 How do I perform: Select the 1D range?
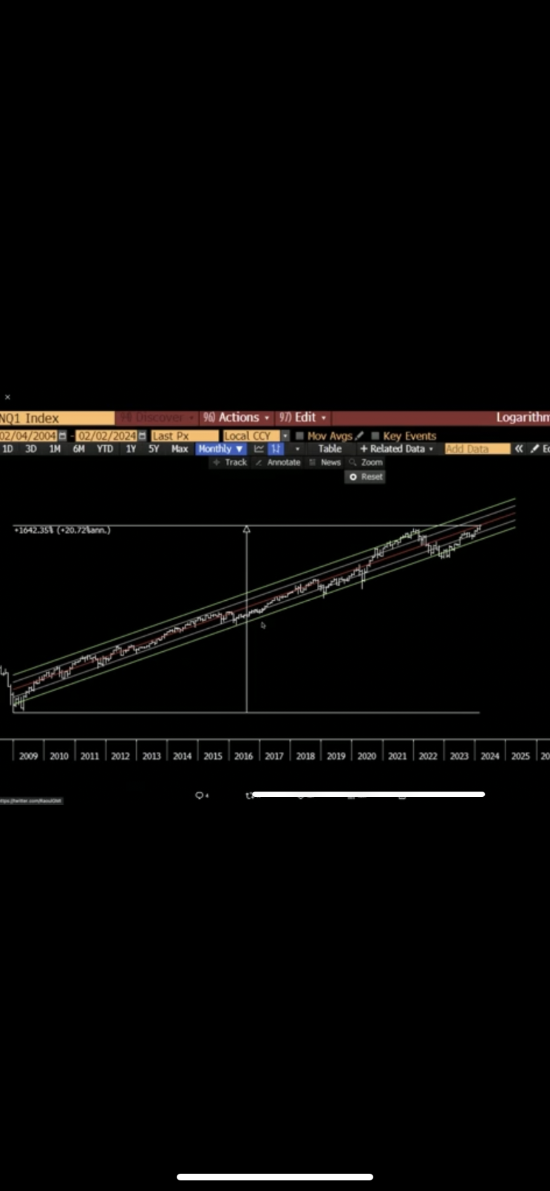click(x=8, y=449)
